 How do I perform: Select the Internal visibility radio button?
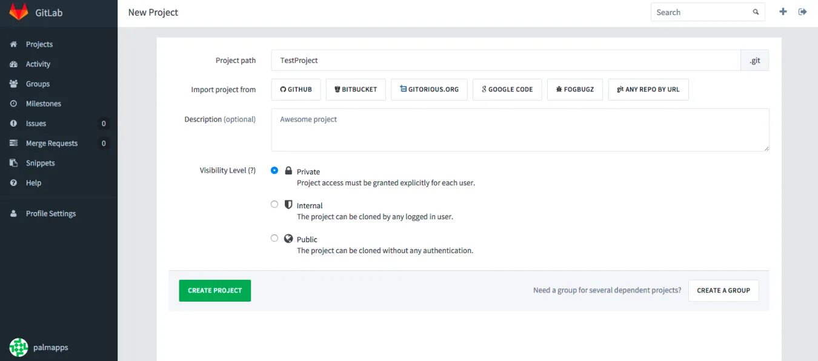274,205
